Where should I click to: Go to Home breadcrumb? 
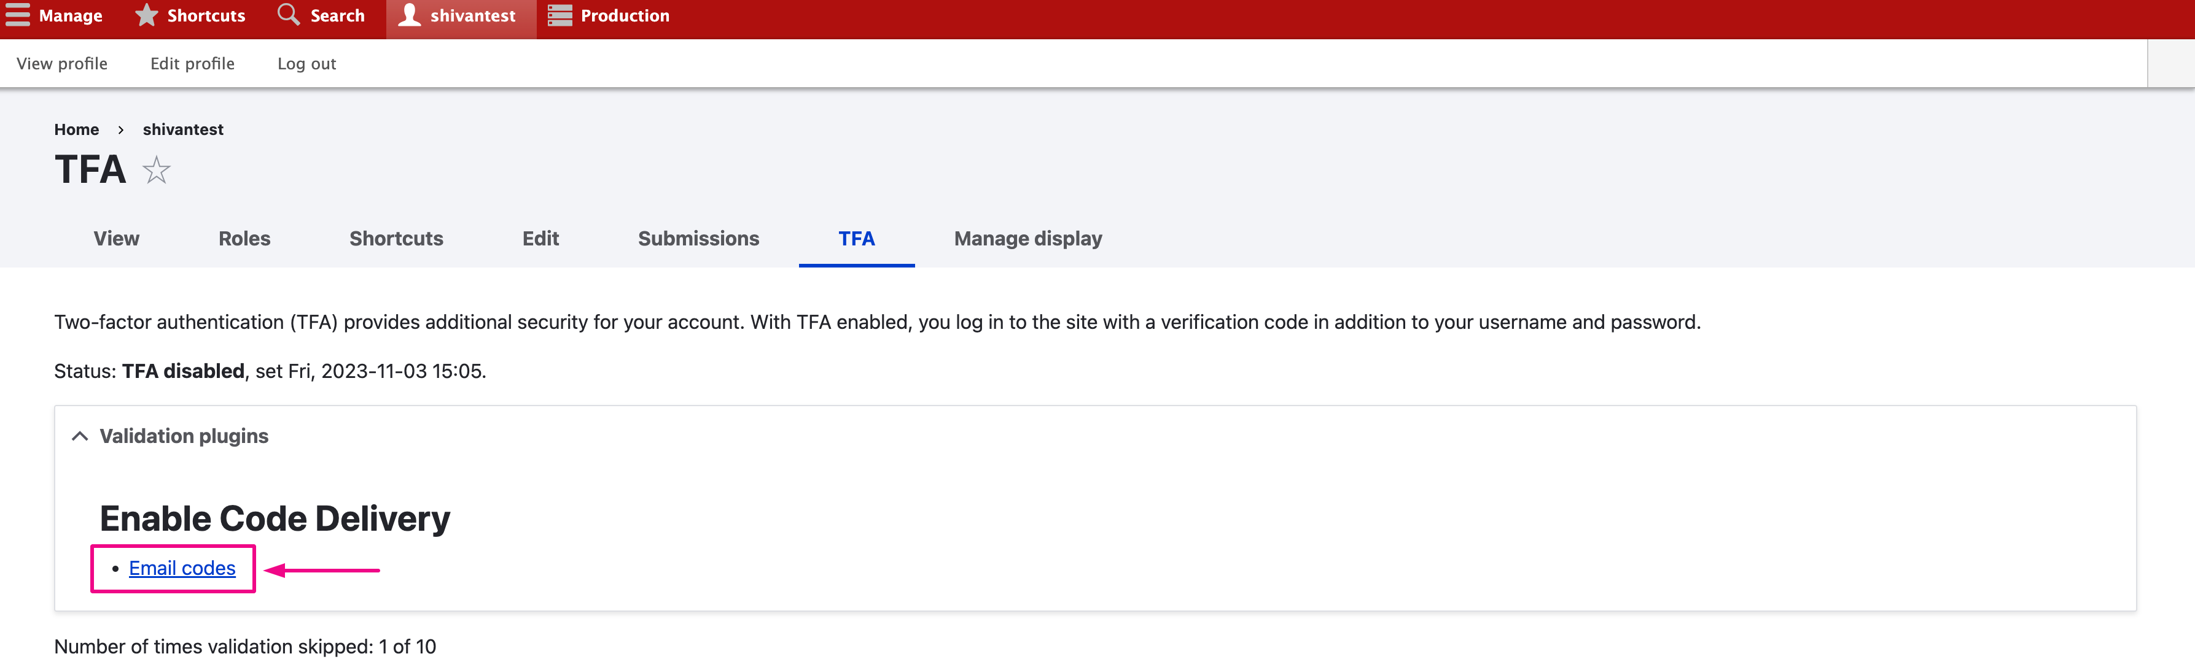pyautogui.click(x=76, y=129)
